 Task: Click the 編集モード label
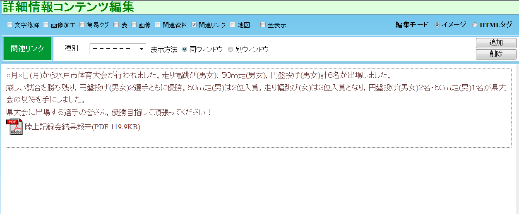(412, 25)
